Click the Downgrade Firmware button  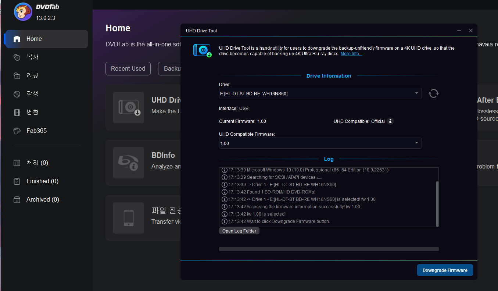tap(445, 270)
